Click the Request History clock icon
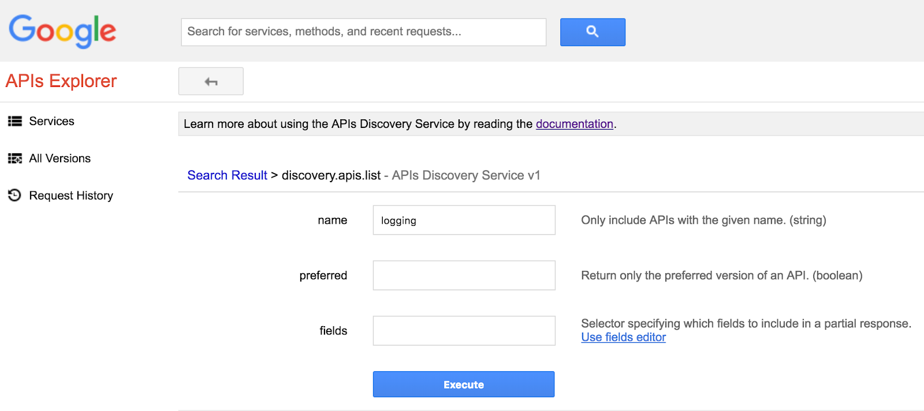 (x=14, y=195)
